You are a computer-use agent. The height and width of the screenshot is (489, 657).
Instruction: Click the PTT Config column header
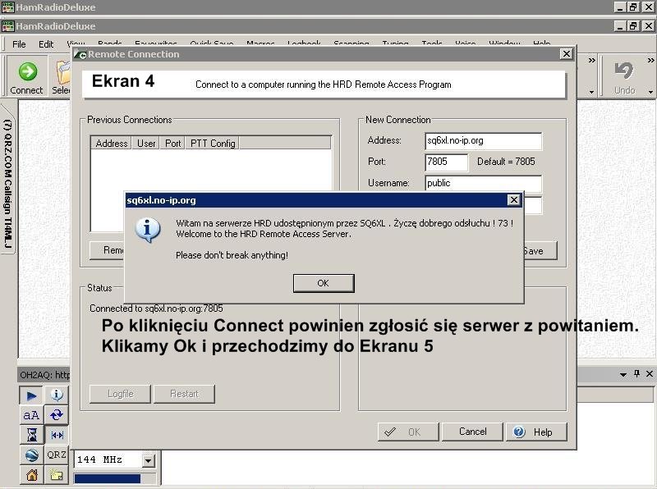(x=213, y=144)
